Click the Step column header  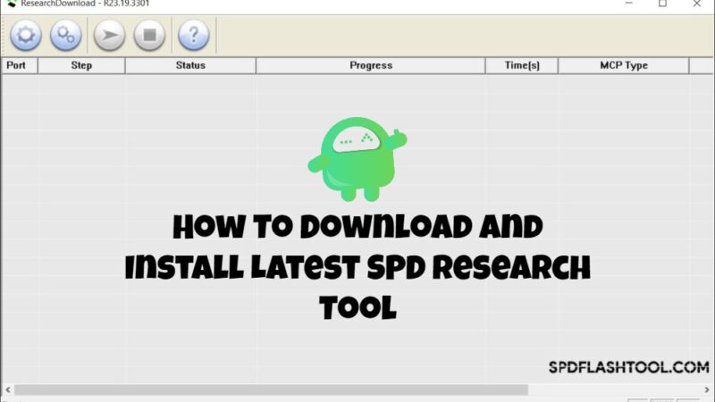tap(81, 65)
